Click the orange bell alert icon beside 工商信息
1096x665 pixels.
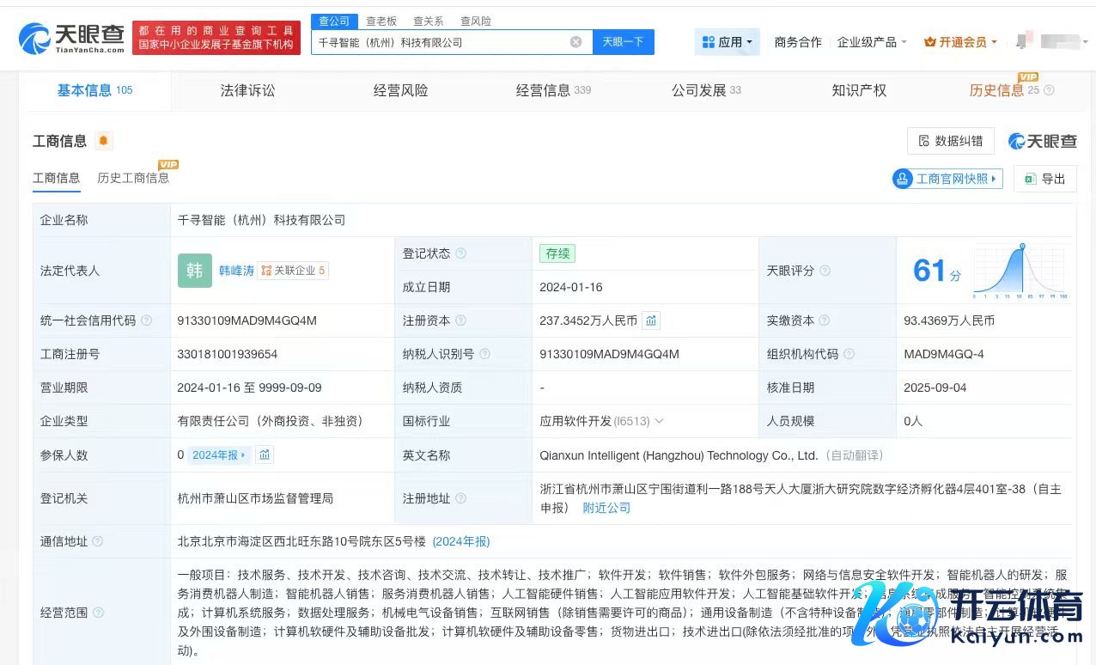pos(104,141)
